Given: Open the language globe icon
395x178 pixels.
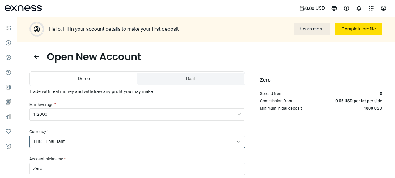Looking at the screenshot, I should click(x=334, y=8).
